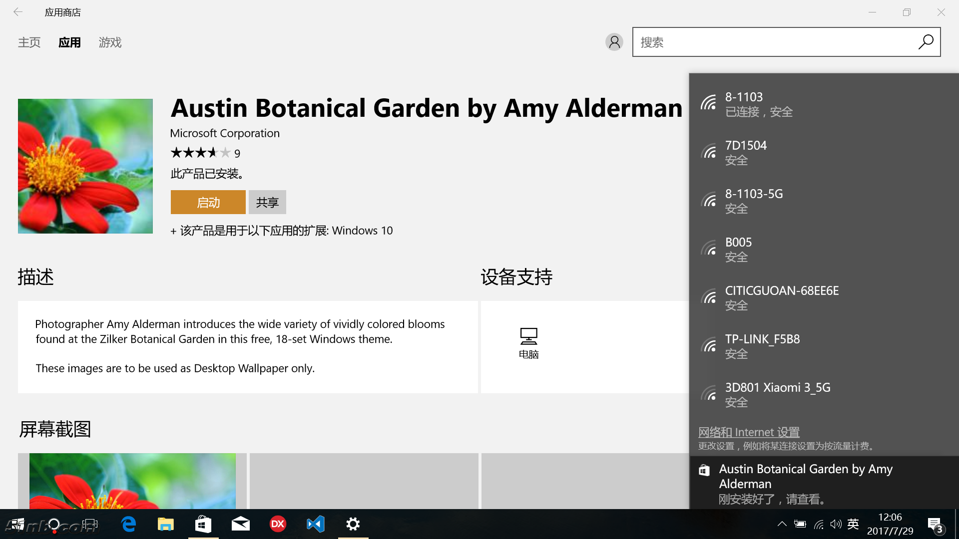Switch to the 主页 tab
The width and height of the screenshot is (959, 539).
point(29,42)
